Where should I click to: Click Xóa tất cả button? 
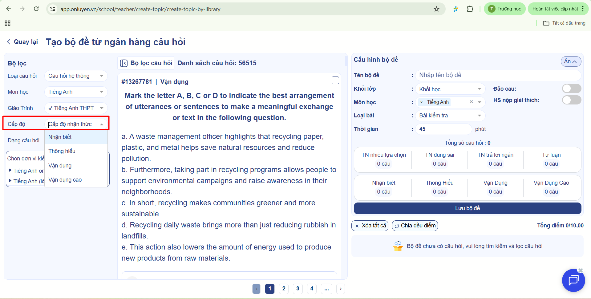point(370,226)
